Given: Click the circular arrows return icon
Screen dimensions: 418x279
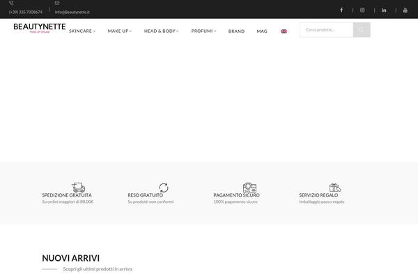Looking at the screenshot, I should [164, 188].
